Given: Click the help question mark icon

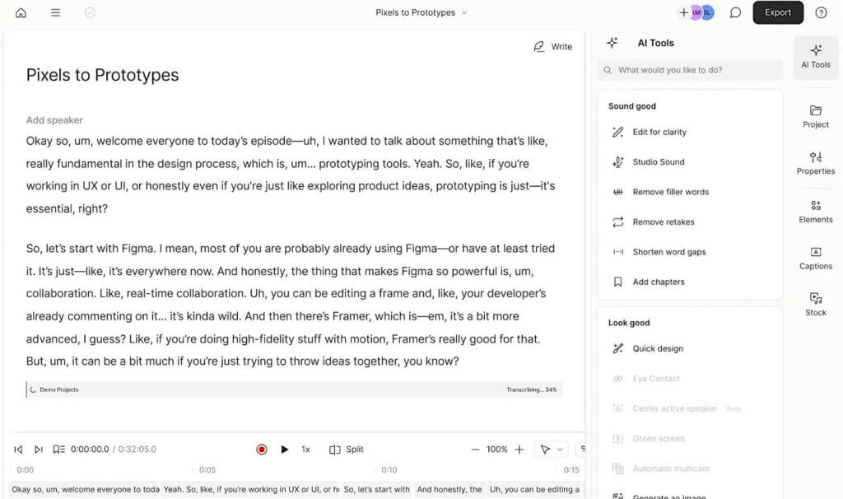Looking at the screenshot, I should click(x=821, y=12).
